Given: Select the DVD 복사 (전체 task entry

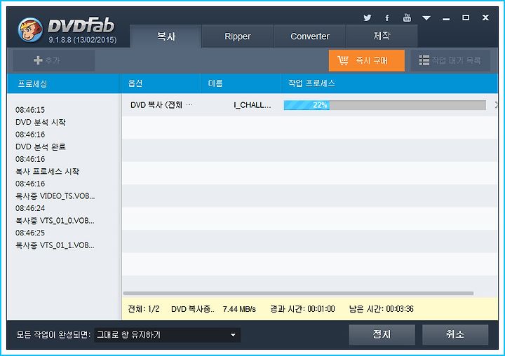Looking at the screenshot, I should [x=161, y=105].
